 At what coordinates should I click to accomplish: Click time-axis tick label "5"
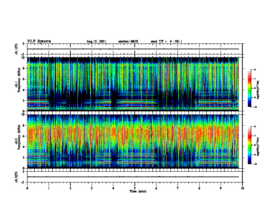[135, 188]
